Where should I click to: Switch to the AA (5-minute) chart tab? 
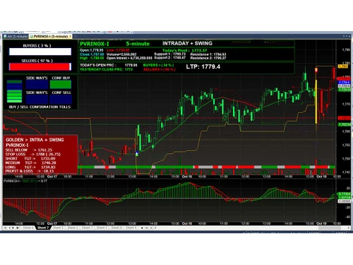pos(16,37)
